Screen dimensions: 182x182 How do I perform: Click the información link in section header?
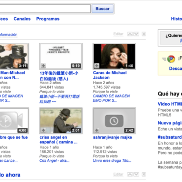coord(8,34)
